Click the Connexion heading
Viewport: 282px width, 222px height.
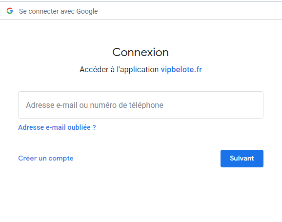pos(141,52)
